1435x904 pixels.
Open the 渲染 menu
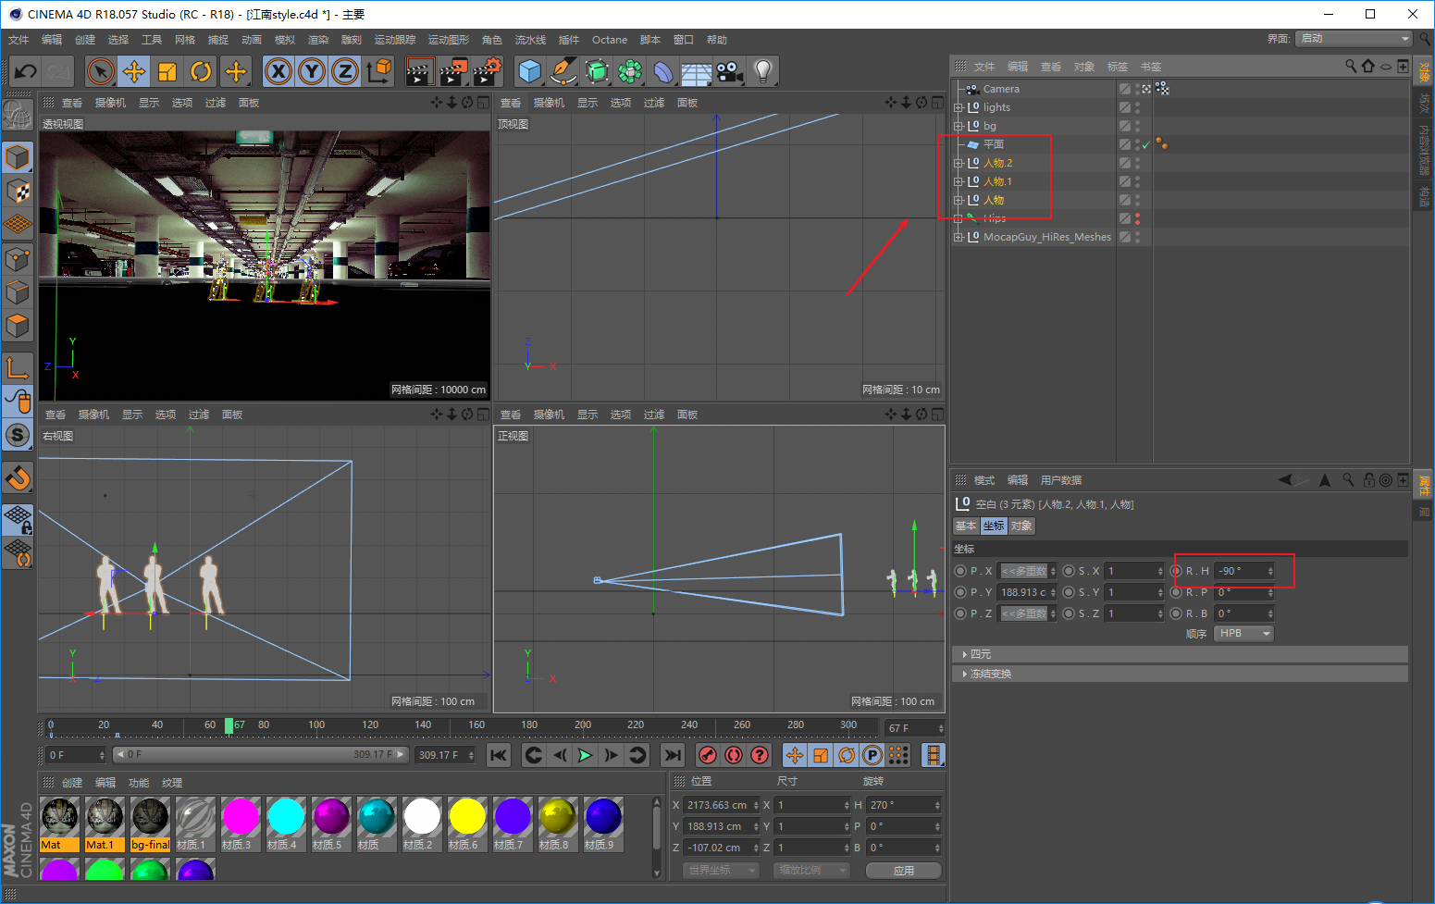click(x=318, y=40)
